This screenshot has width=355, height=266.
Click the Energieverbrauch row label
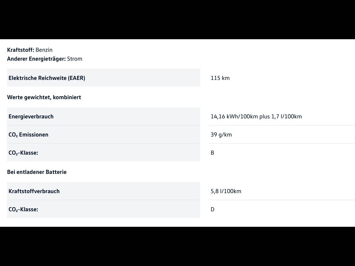tap(31, 117)
